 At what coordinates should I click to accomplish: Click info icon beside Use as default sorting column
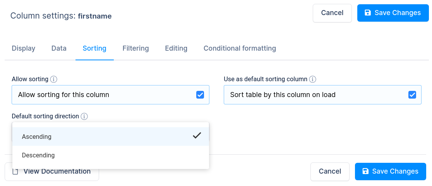click(312, 80)
